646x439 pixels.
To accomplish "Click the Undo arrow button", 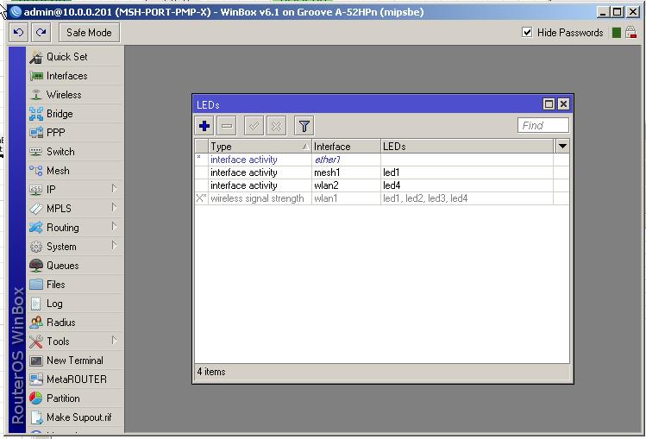I will [x=18, y=33].
